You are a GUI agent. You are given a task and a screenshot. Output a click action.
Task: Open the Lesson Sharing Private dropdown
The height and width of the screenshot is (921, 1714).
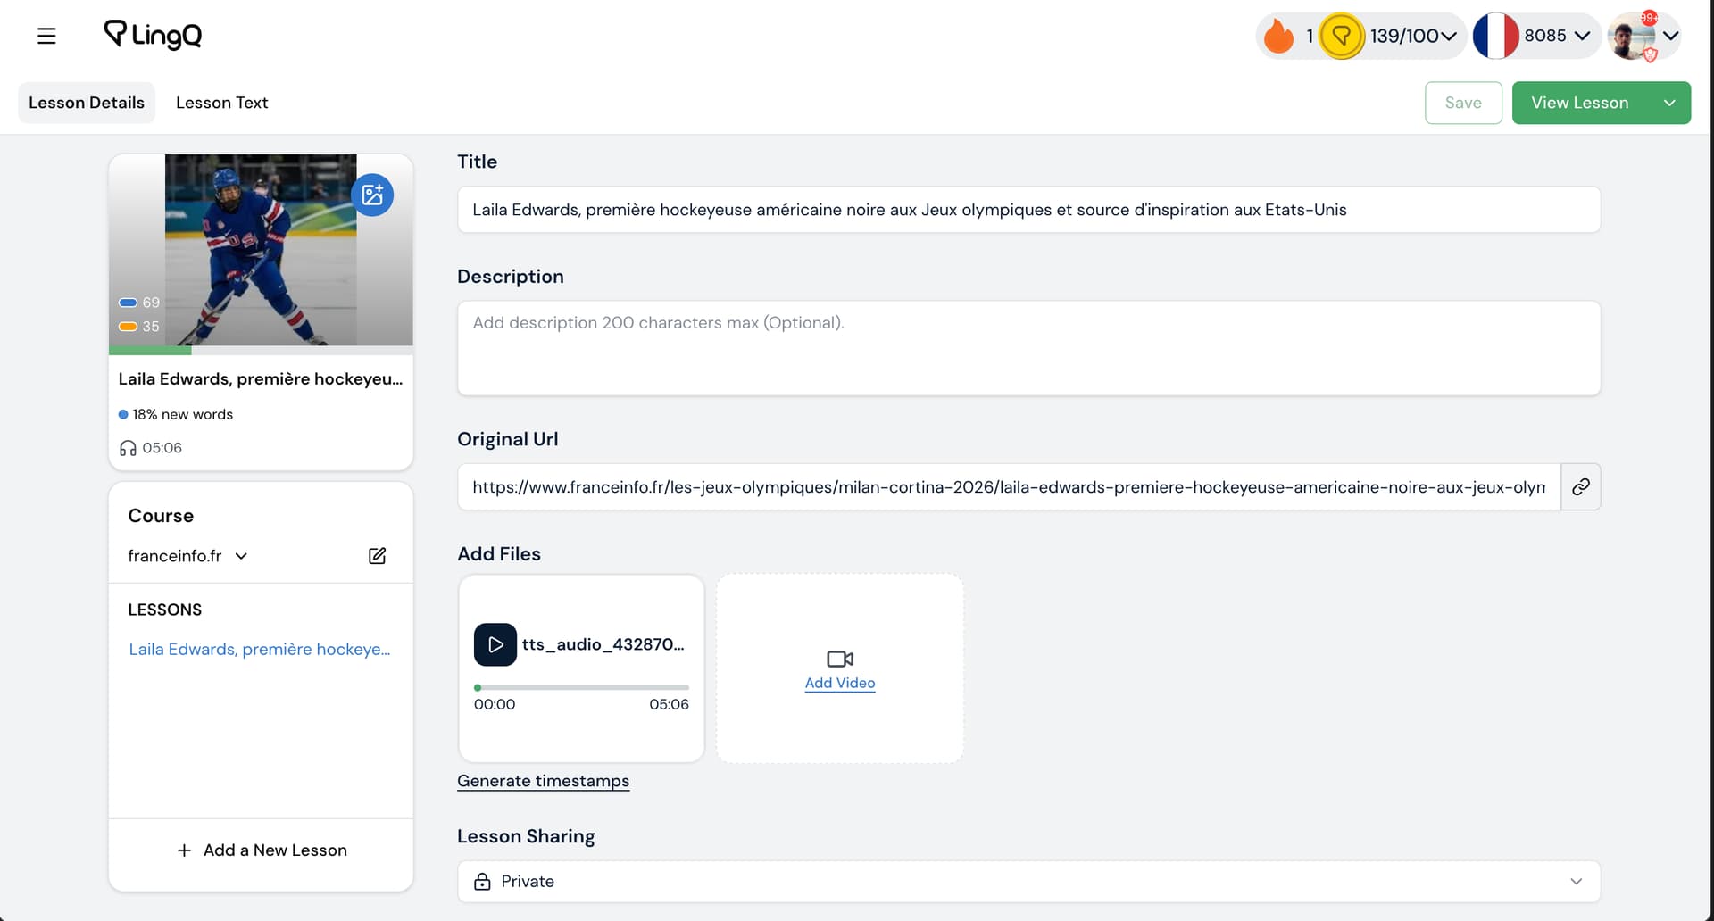(x=1028, y=882)
